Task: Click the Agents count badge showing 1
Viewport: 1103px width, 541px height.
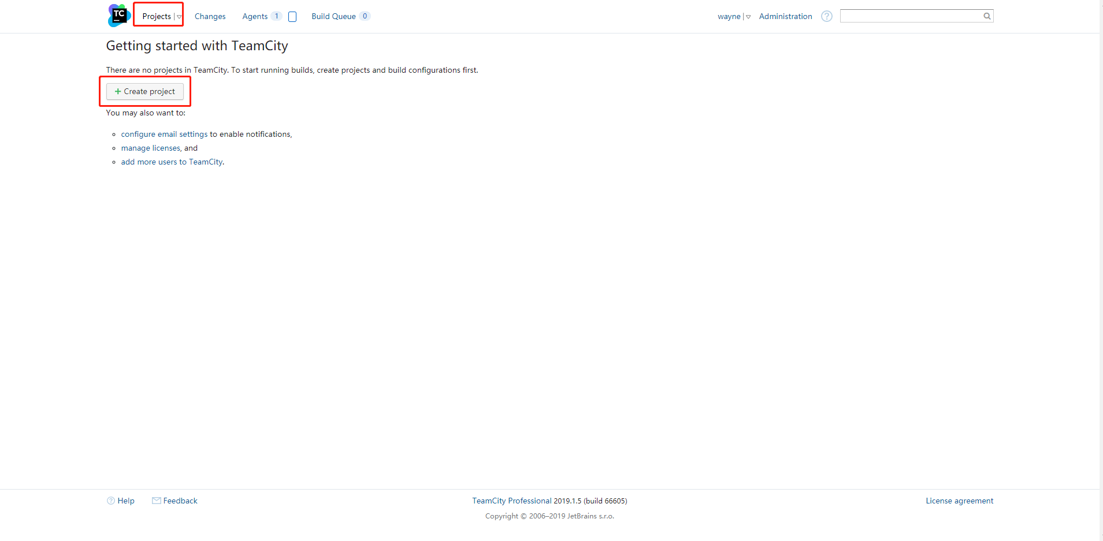Action: (x=276, y=16)
